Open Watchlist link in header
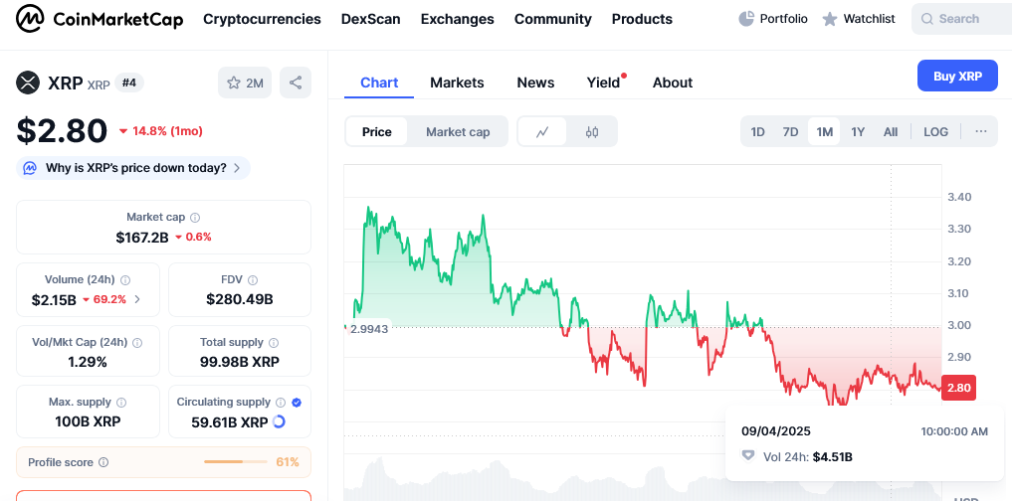The image size is (1012, 501). (x=859, y=19)
